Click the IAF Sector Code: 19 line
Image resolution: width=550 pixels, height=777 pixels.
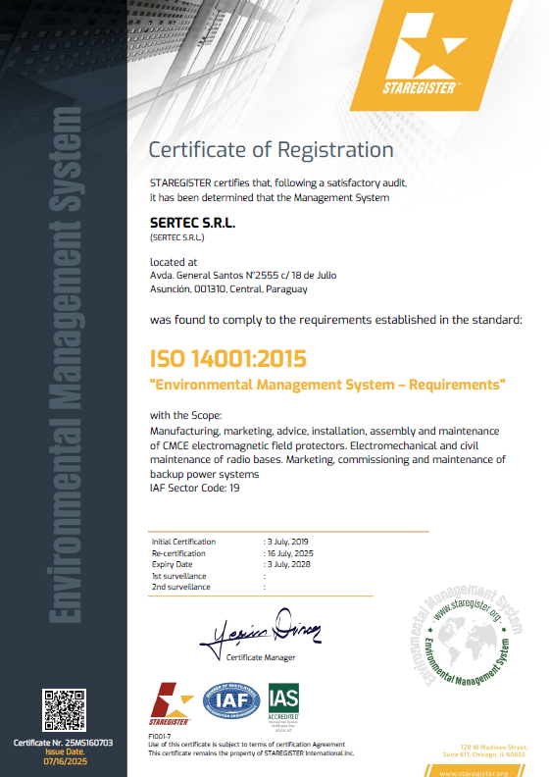[194, 489]
